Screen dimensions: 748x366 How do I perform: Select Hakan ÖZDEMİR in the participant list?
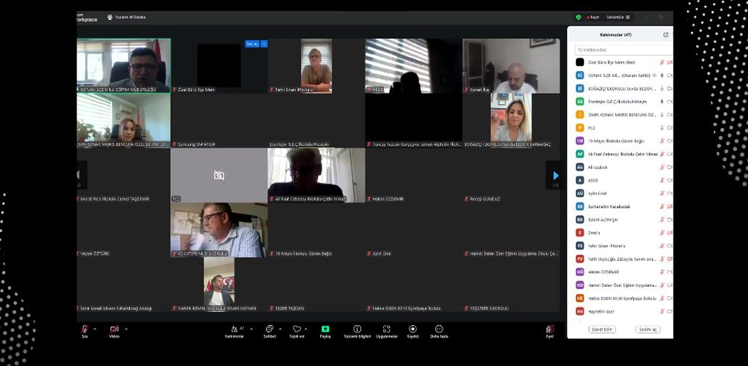(x=603, y=272)
